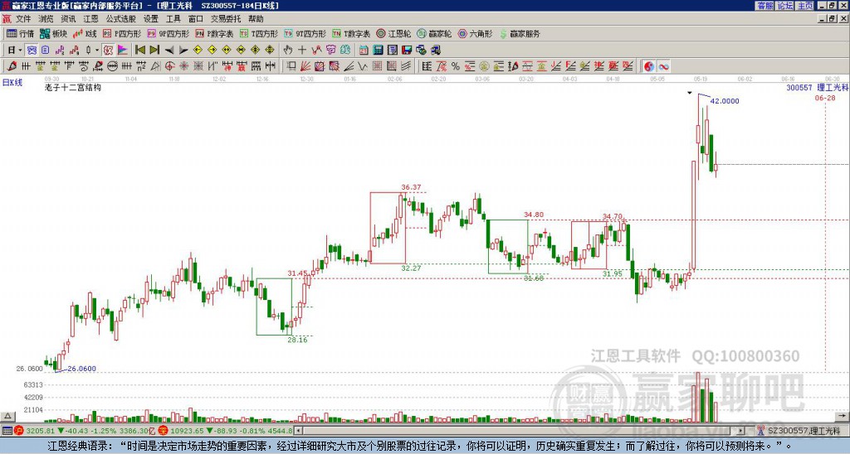
Task: Open the 9P四方形 tool
Action: (x=168, y=33)
